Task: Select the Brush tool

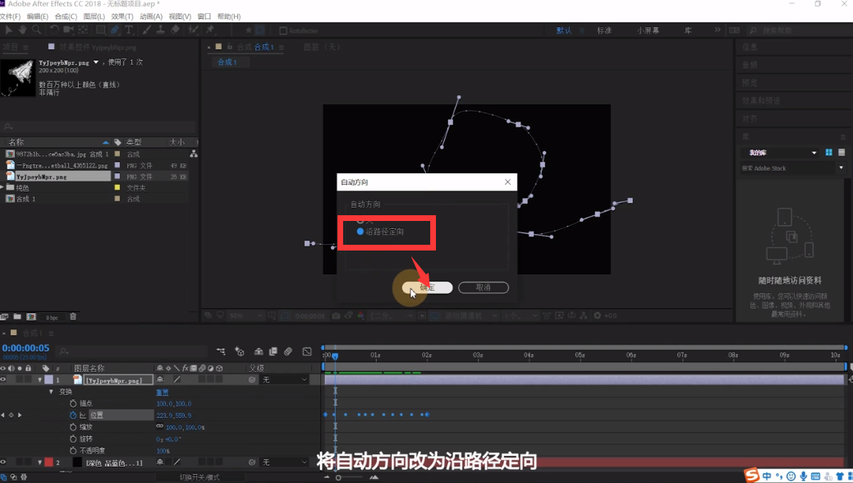Action: [146, 30]
